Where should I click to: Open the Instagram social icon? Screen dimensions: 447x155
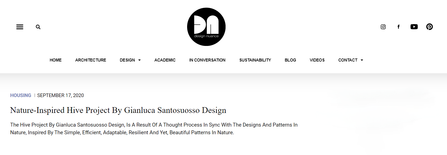point(383,27)
